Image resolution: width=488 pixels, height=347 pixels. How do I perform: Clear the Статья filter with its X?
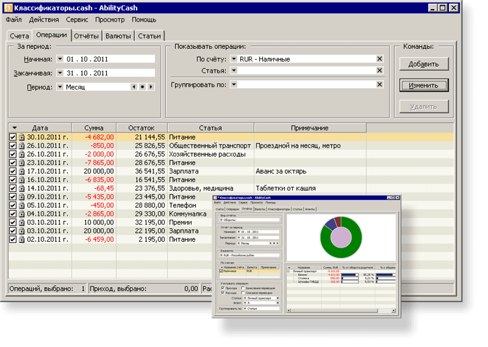click(x=379, y=70)
